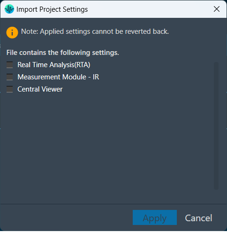
Task: Click the orange info icon
Action: tap(12, 32)
